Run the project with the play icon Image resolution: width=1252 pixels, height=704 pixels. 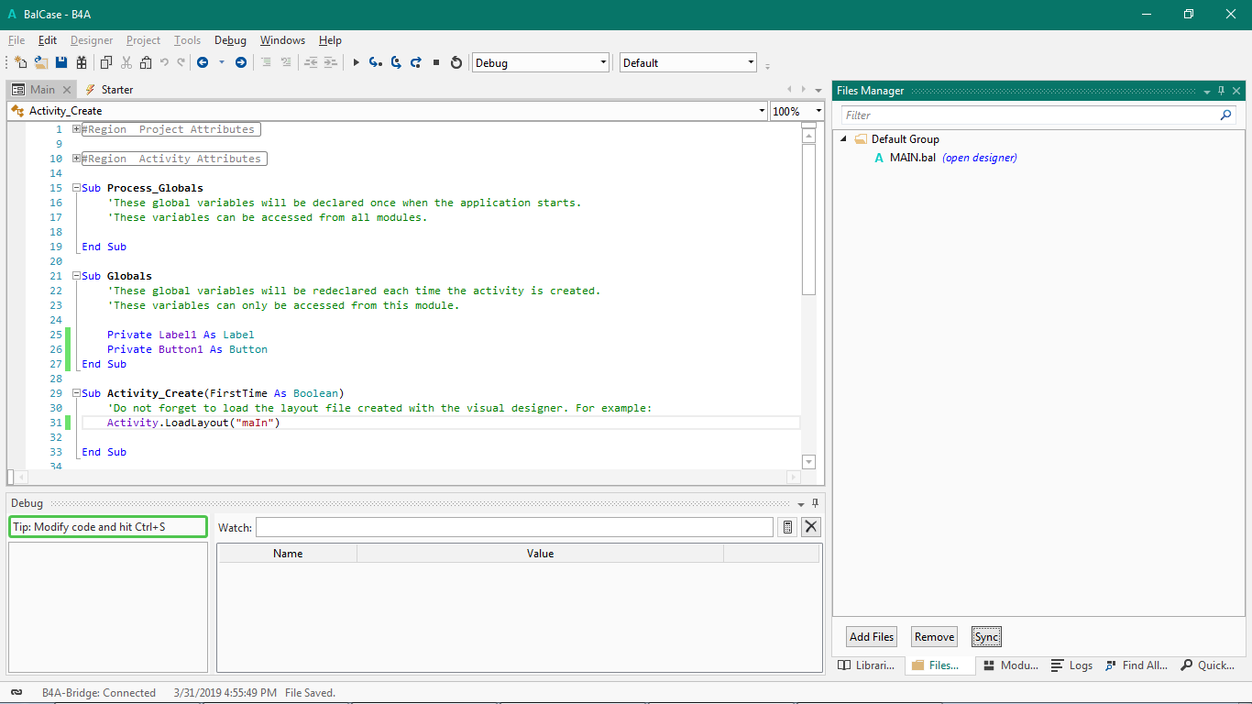pyautogui.click(x=356, y=62)
